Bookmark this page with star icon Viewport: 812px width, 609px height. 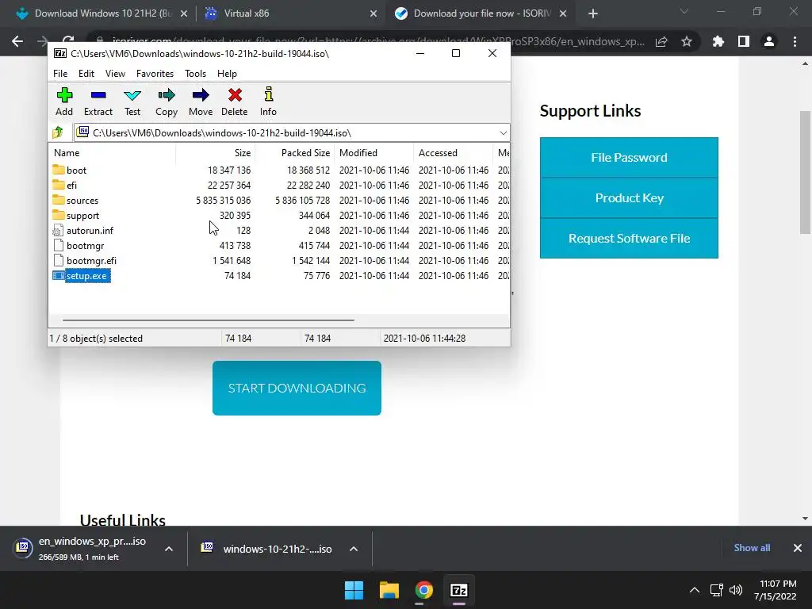[687, 41]
